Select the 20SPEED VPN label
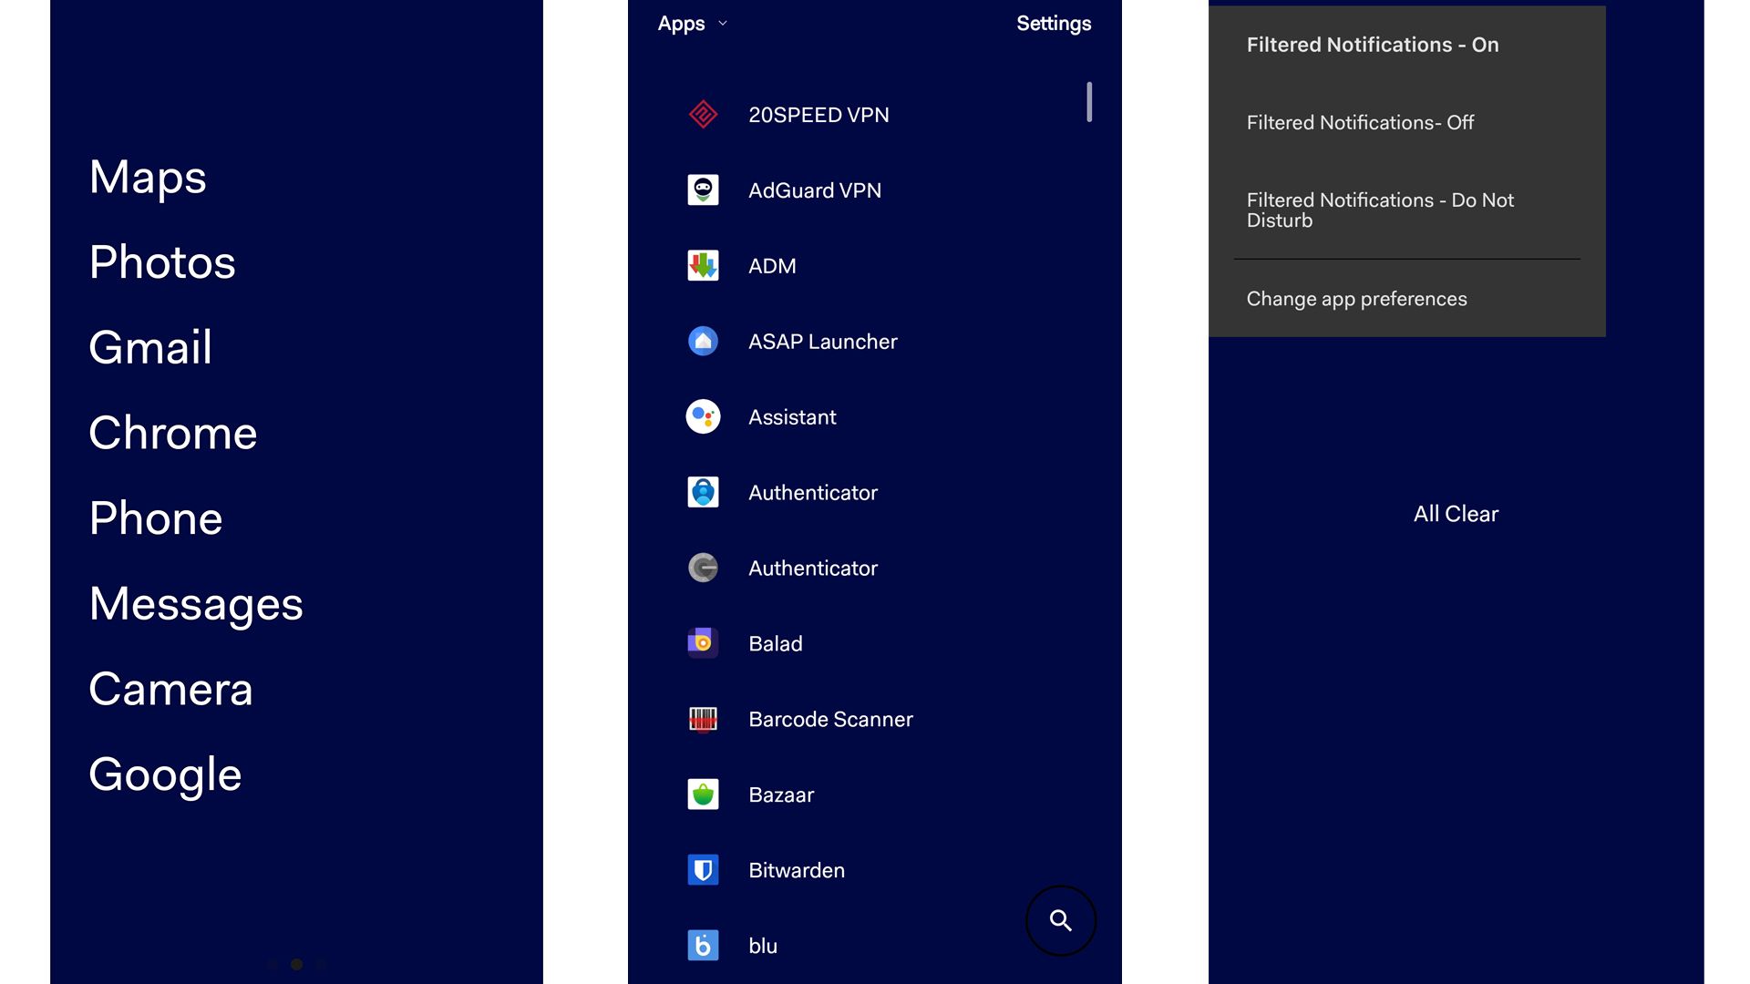 point(818,115)
